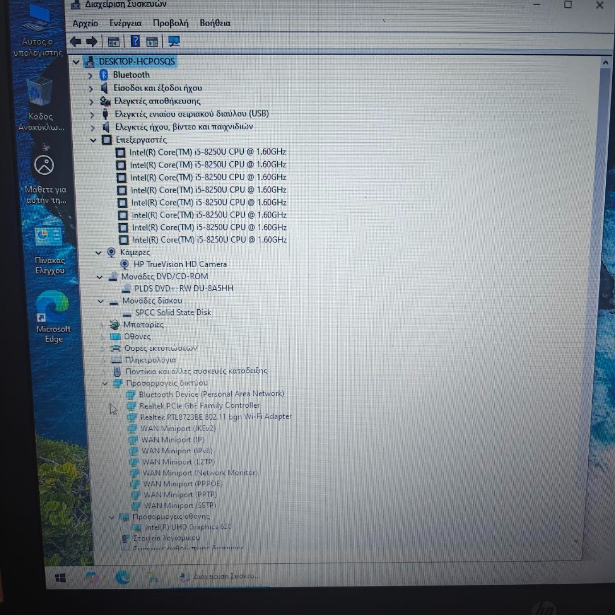The height and width of the screenshot is (615, 615).
Task: Expand Είσοδοι και έξοδοι ήχου category
Action: (x=91, y=89)
